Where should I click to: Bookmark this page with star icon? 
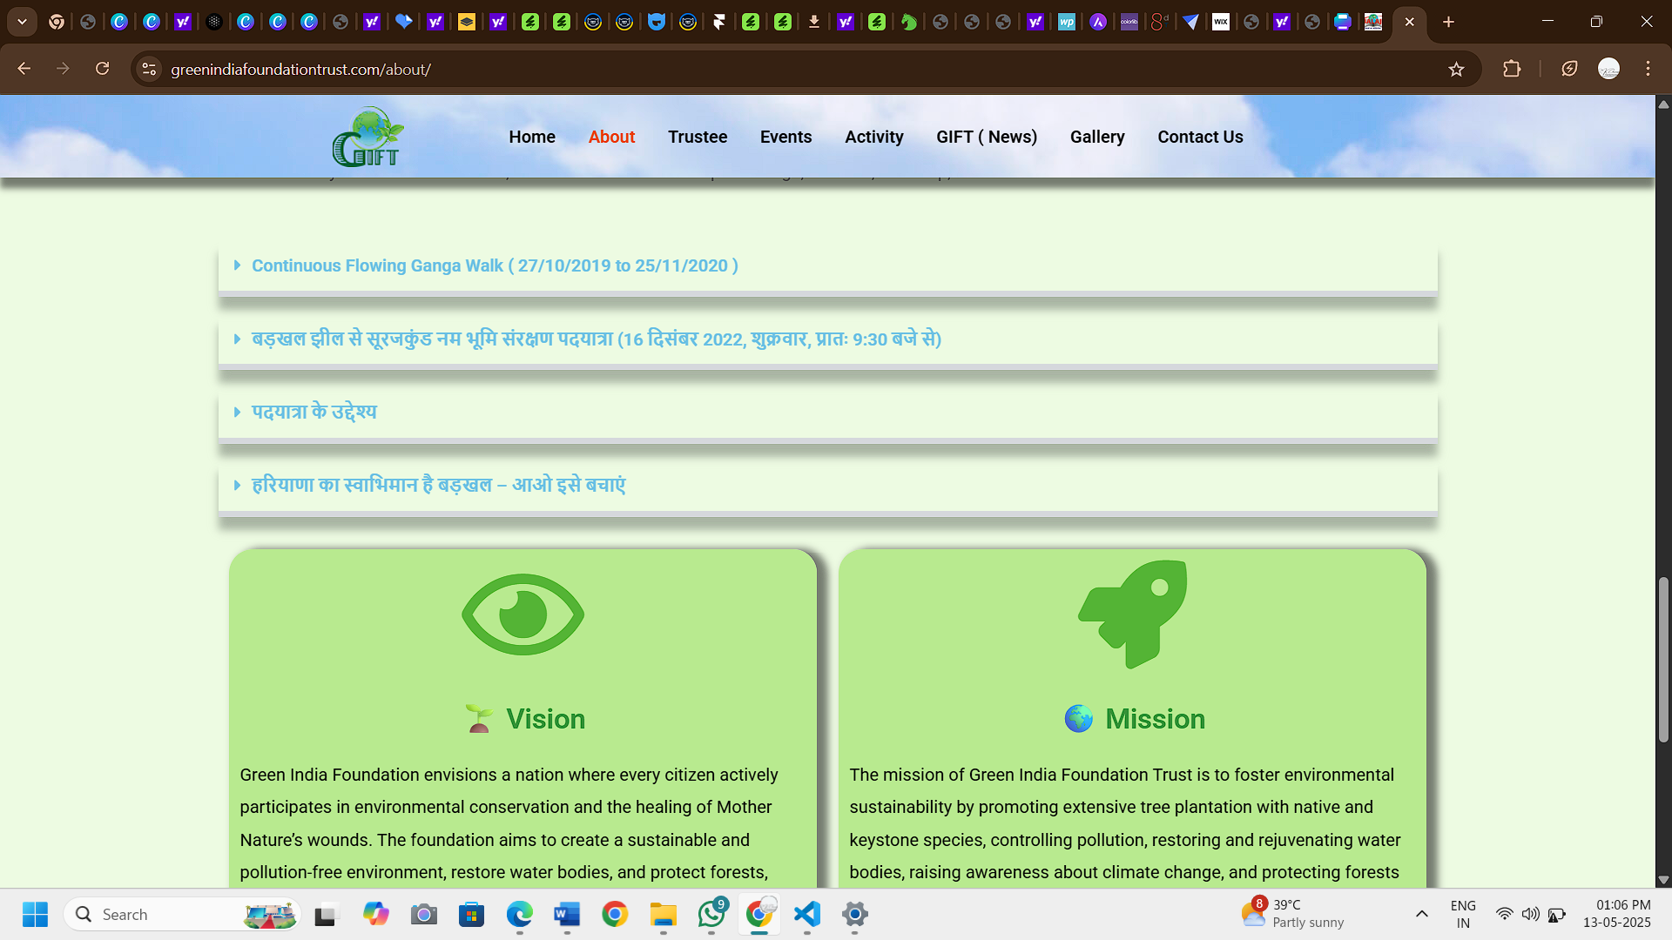pyautogui.click(x=1456, y=70)
